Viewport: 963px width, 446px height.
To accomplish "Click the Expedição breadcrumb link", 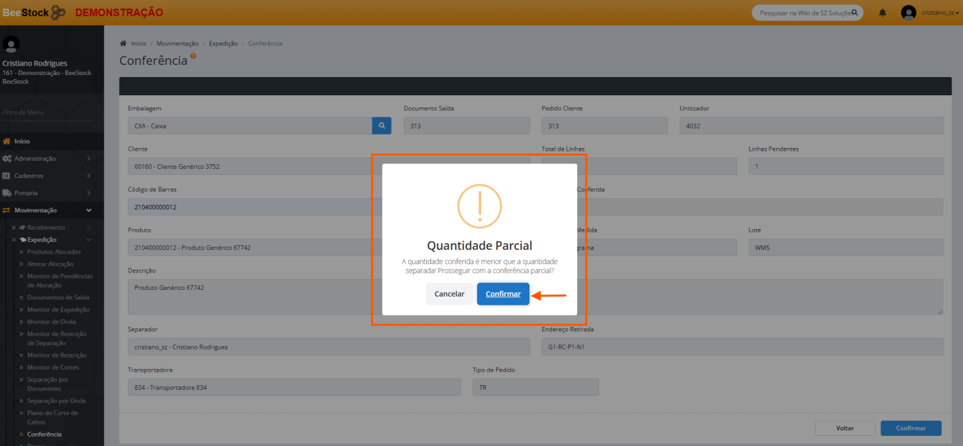I will coord(223,43).
